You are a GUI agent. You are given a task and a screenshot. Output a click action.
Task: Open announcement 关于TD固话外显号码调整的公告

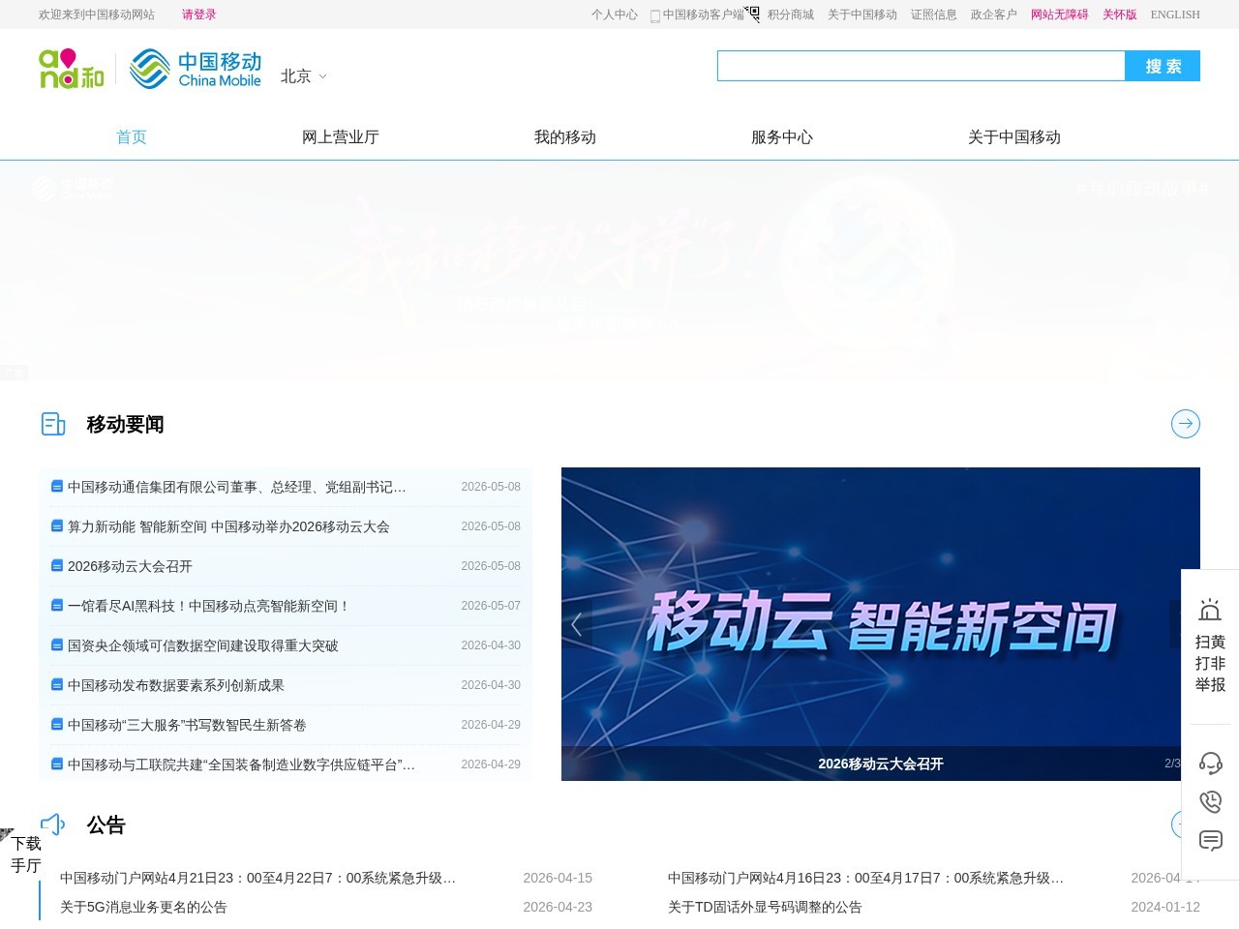pos(765,907)
